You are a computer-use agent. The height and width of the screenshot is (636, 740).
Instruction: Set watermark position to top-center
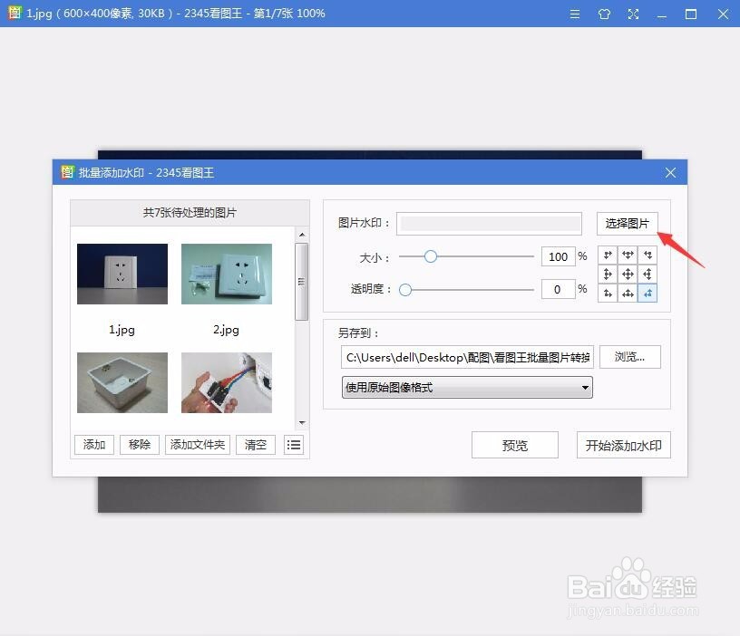coord(628,255)
